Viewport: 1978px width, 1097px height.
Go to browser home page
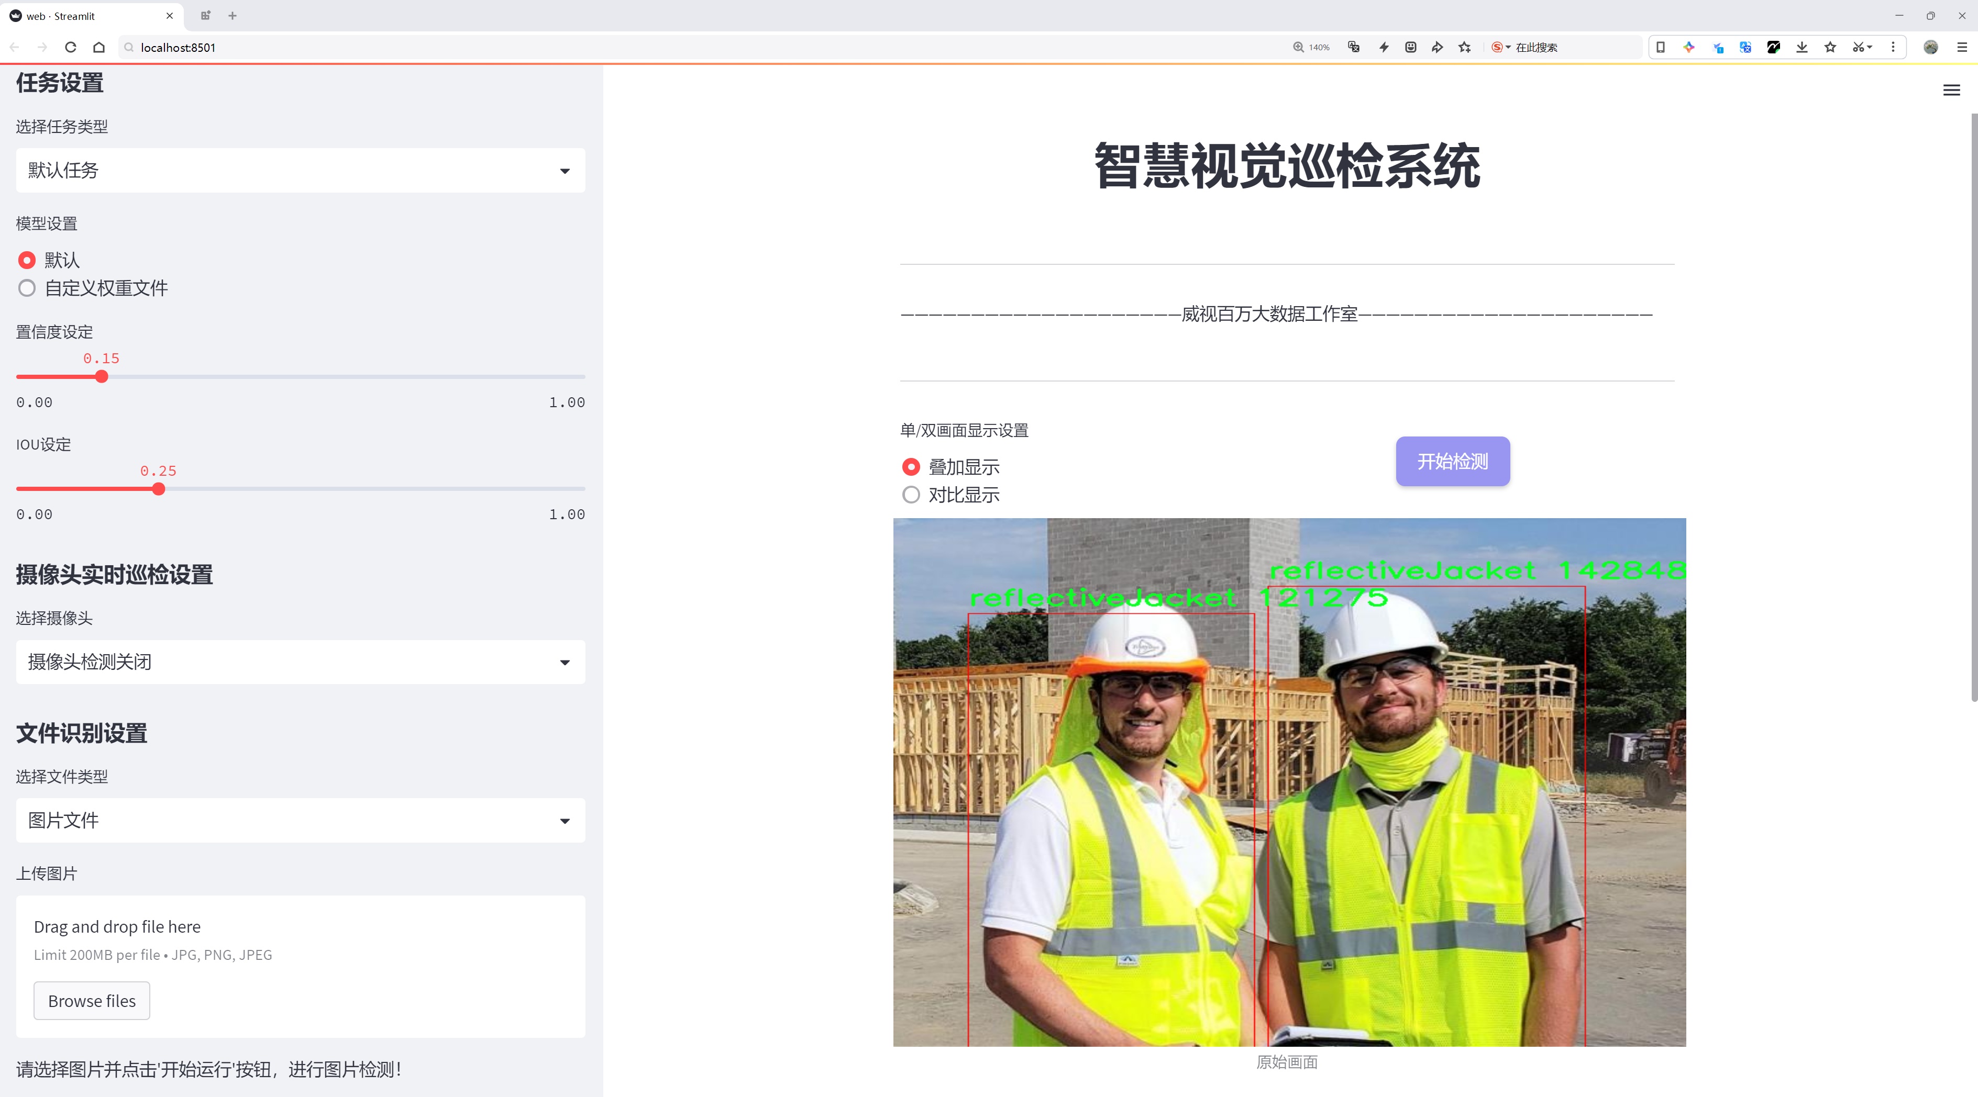click(x=99, y=48)
